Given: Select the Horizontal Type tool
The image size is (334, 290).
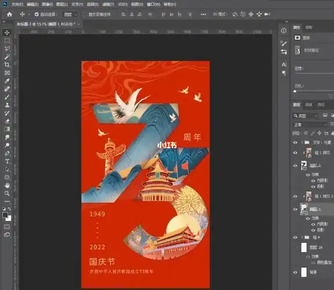Looking at the screenshot, I should point(7,161).
